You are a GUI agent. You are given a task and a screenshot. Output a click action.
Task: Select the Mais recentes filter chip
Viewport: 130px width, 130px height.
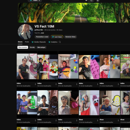(x=23, y=47)
